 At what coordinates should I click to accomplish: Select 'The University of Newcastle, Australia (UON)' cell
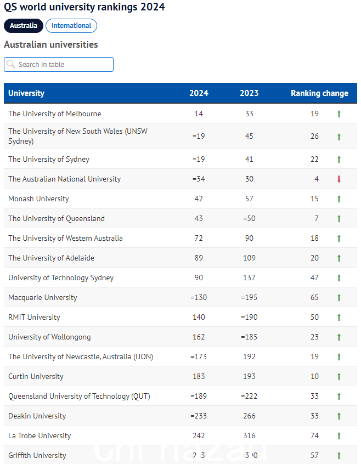pyautogui.click(x=81, y=357)
